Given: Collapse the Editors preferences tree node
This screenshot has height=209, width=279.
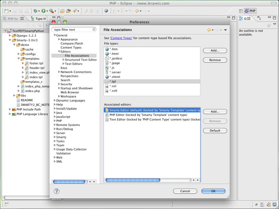Looking at the screenshot, I should pos(59,51).
